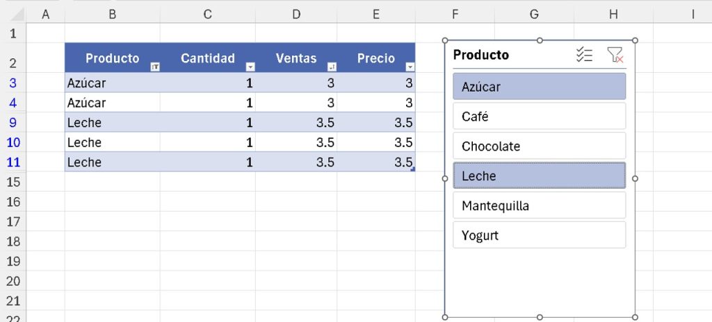Screen dimensions: 712x322
Task: Click the Clear Filter funnel icon
Action: click(615, 56)
